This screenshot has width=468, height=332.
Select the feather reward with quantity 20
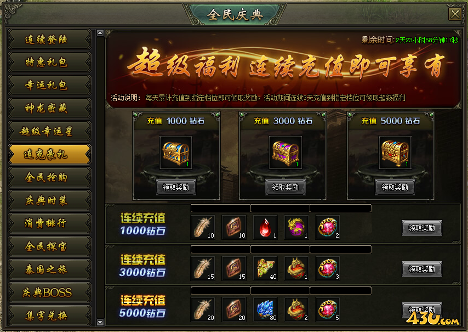pyautogui.click(x=203, y=310)
